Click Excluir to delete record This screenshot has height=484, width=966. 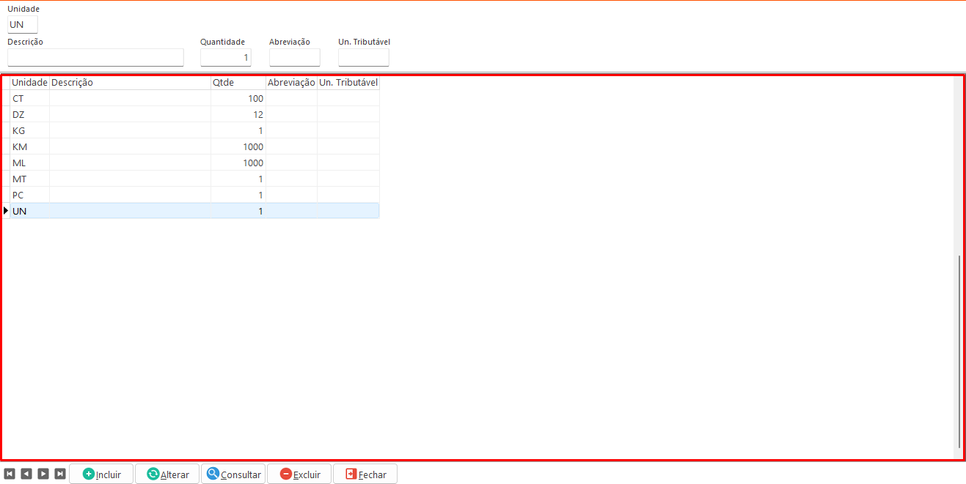(x=299, y=474)
